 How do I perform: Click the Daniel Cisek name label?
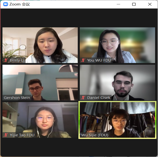(99, 98)
